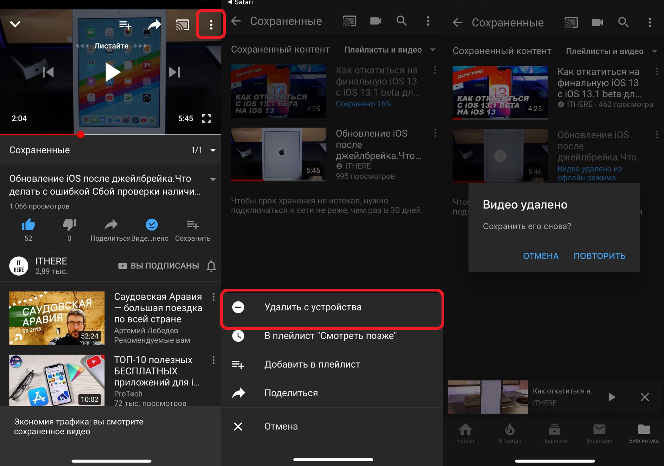Expand the Сохраненные 1/1 playlist queue
The width and height of the screenshot is (664, 466).
(213, 150)
